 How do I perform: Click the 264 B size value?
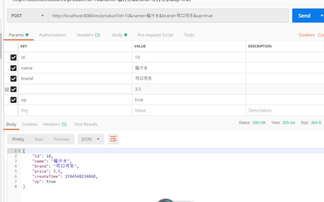(316, 123)
